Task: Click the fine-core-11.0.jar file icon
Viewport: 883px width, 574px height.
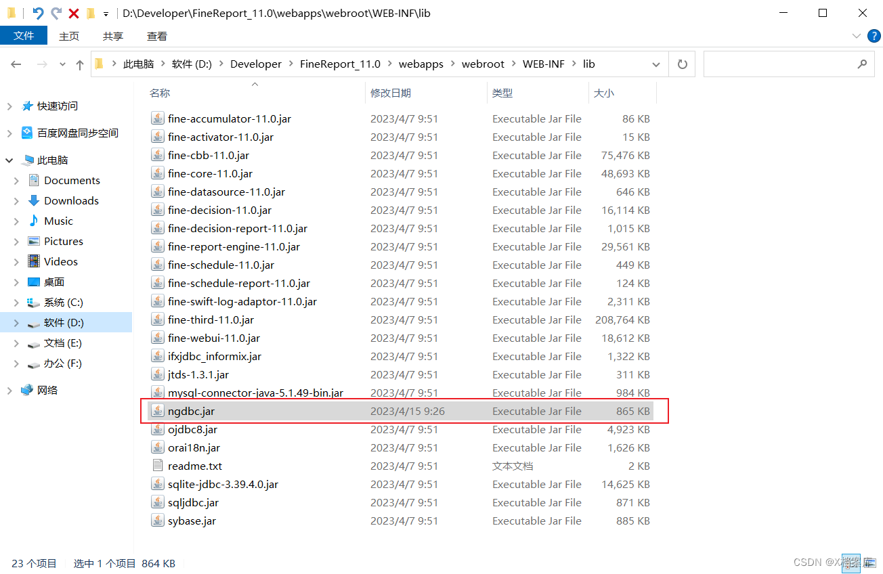Action: pyautogui.click(x=157, y=173)
